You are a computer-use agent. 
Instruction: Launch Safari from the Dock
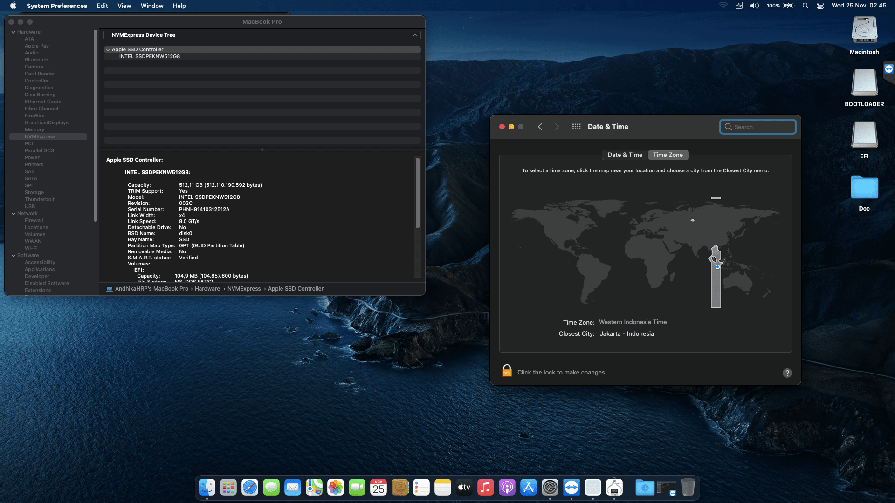[250, 488]
